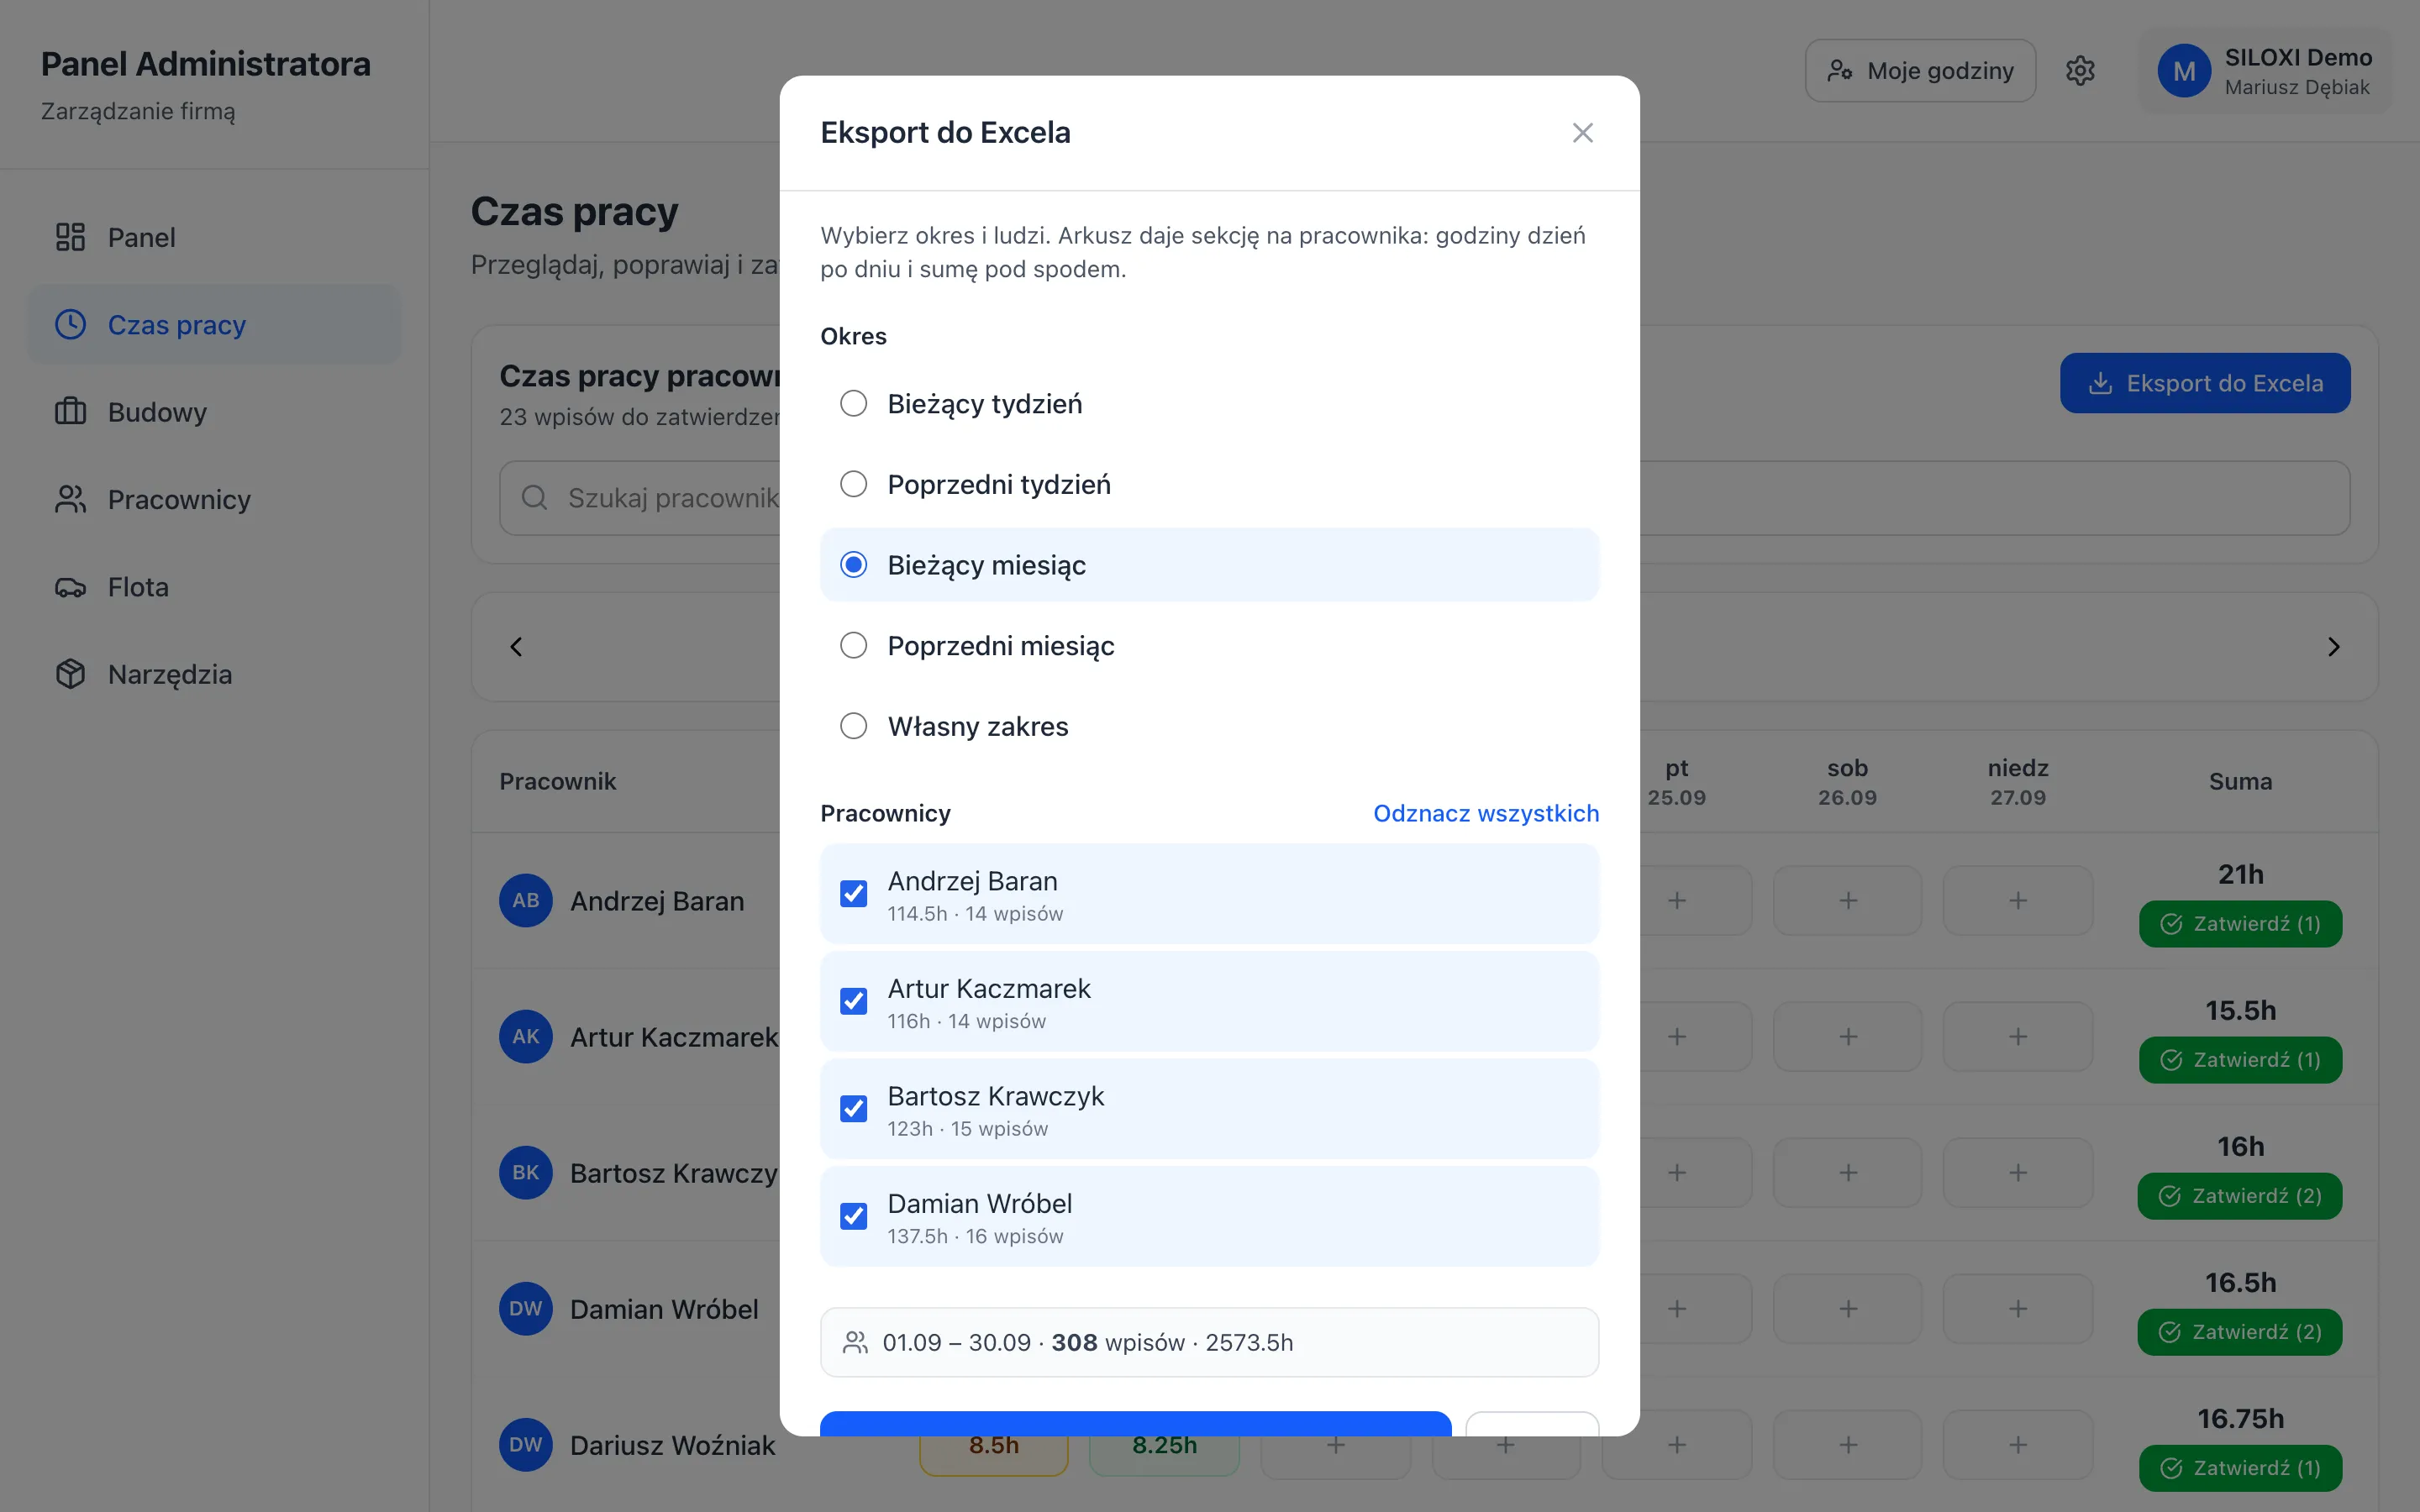Image resolution: width=2420 pixels, height=1512 pixels.
Task: Click the AK avatar of Artur Kaczmarek
Action: click(526, 1037)
